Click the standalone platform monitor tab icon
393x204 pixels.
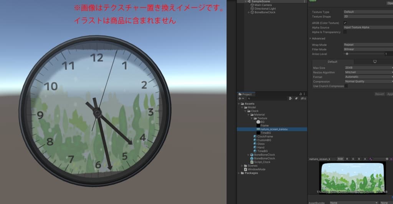pyautogui.click(x=375, y=62)
